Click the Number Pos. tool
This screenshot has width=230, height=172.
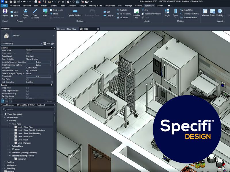[x=136, y=13]
